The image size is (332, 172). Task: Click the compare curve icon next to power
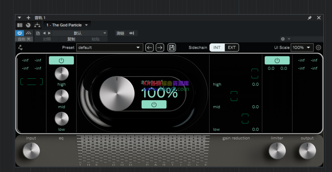(28, 33)
